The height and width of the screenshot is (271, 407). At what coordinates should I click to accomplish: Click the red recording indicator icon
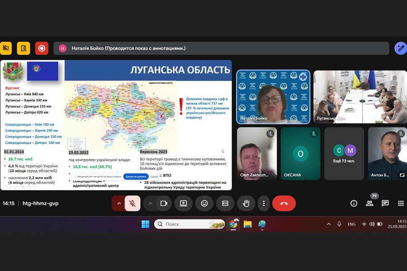click(42, 48)
